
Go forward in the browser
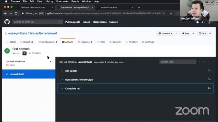(x=11, y=14)
